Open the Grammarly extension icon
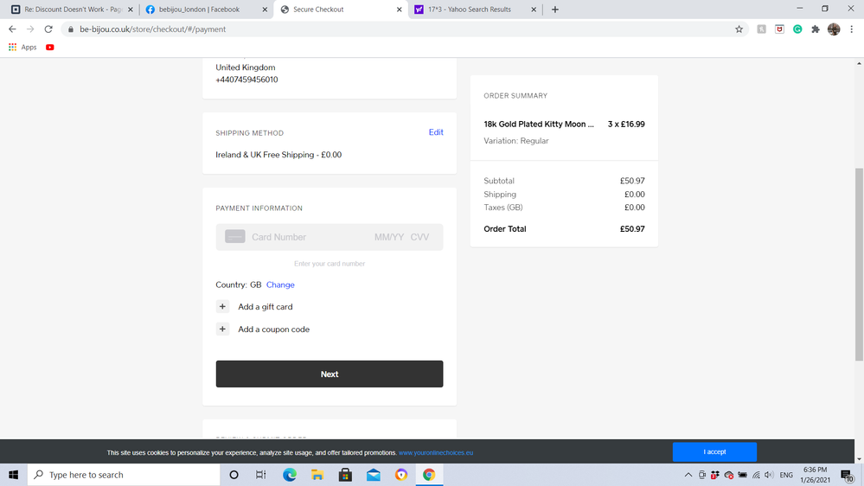The width and height of the screenshot is (864, 486). (797, 29)
